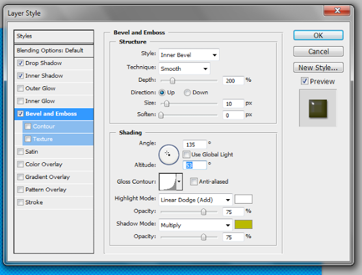Select the Down direction radio button
362x275 pixels.
coord(187,93)
